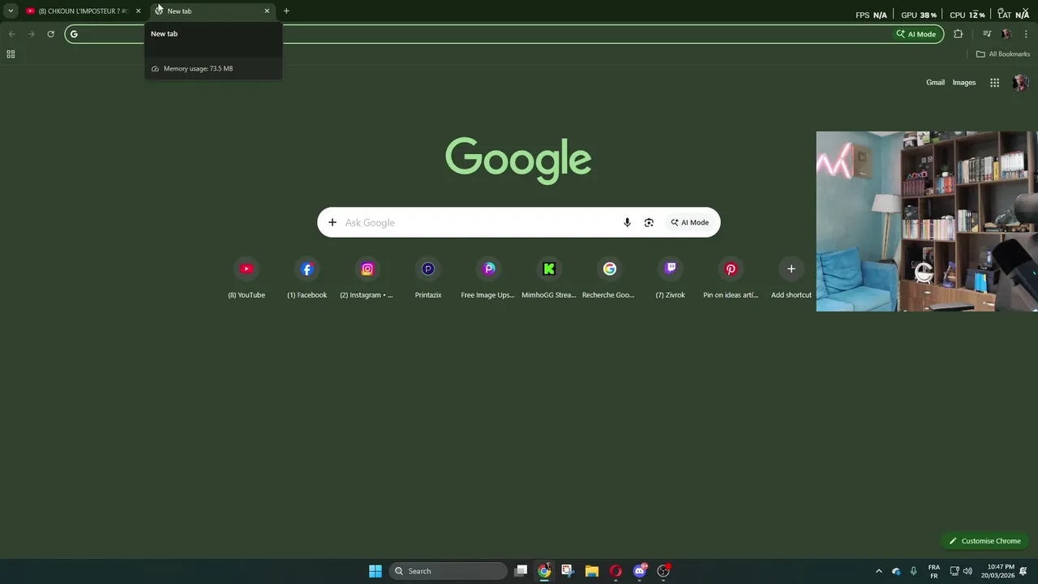Click the Add shortcut plus tile
The image size is (1038, 584).
point(791,278)
